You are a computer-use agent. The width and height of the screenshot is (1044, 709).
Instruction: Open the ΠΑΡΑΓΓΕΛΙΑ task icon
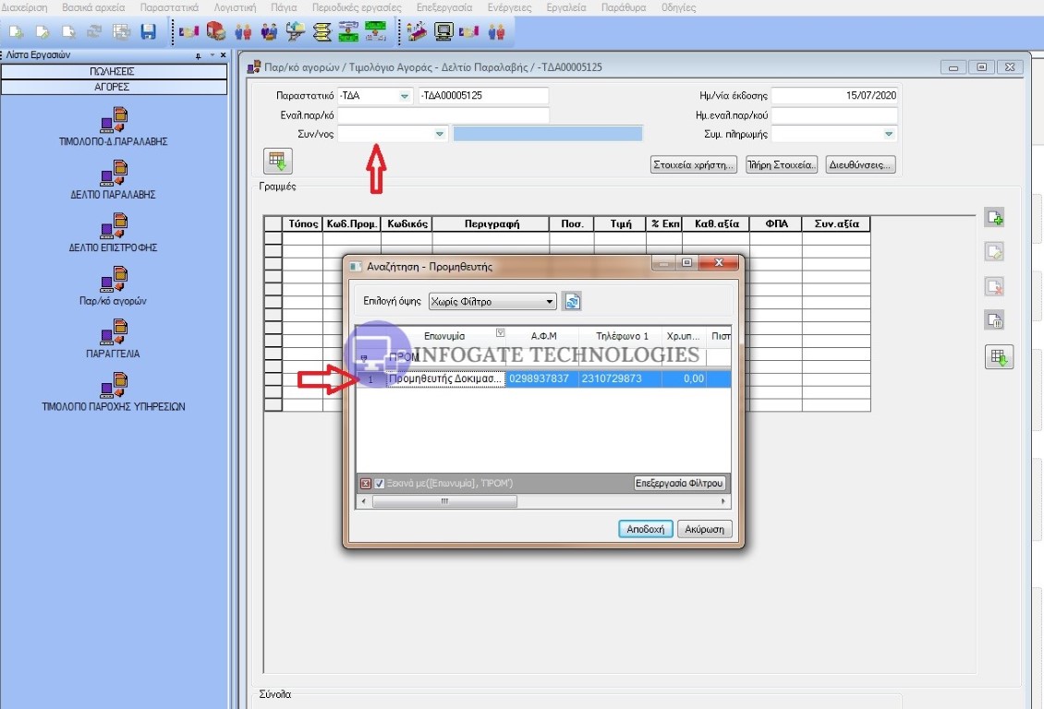coord(113,332)
